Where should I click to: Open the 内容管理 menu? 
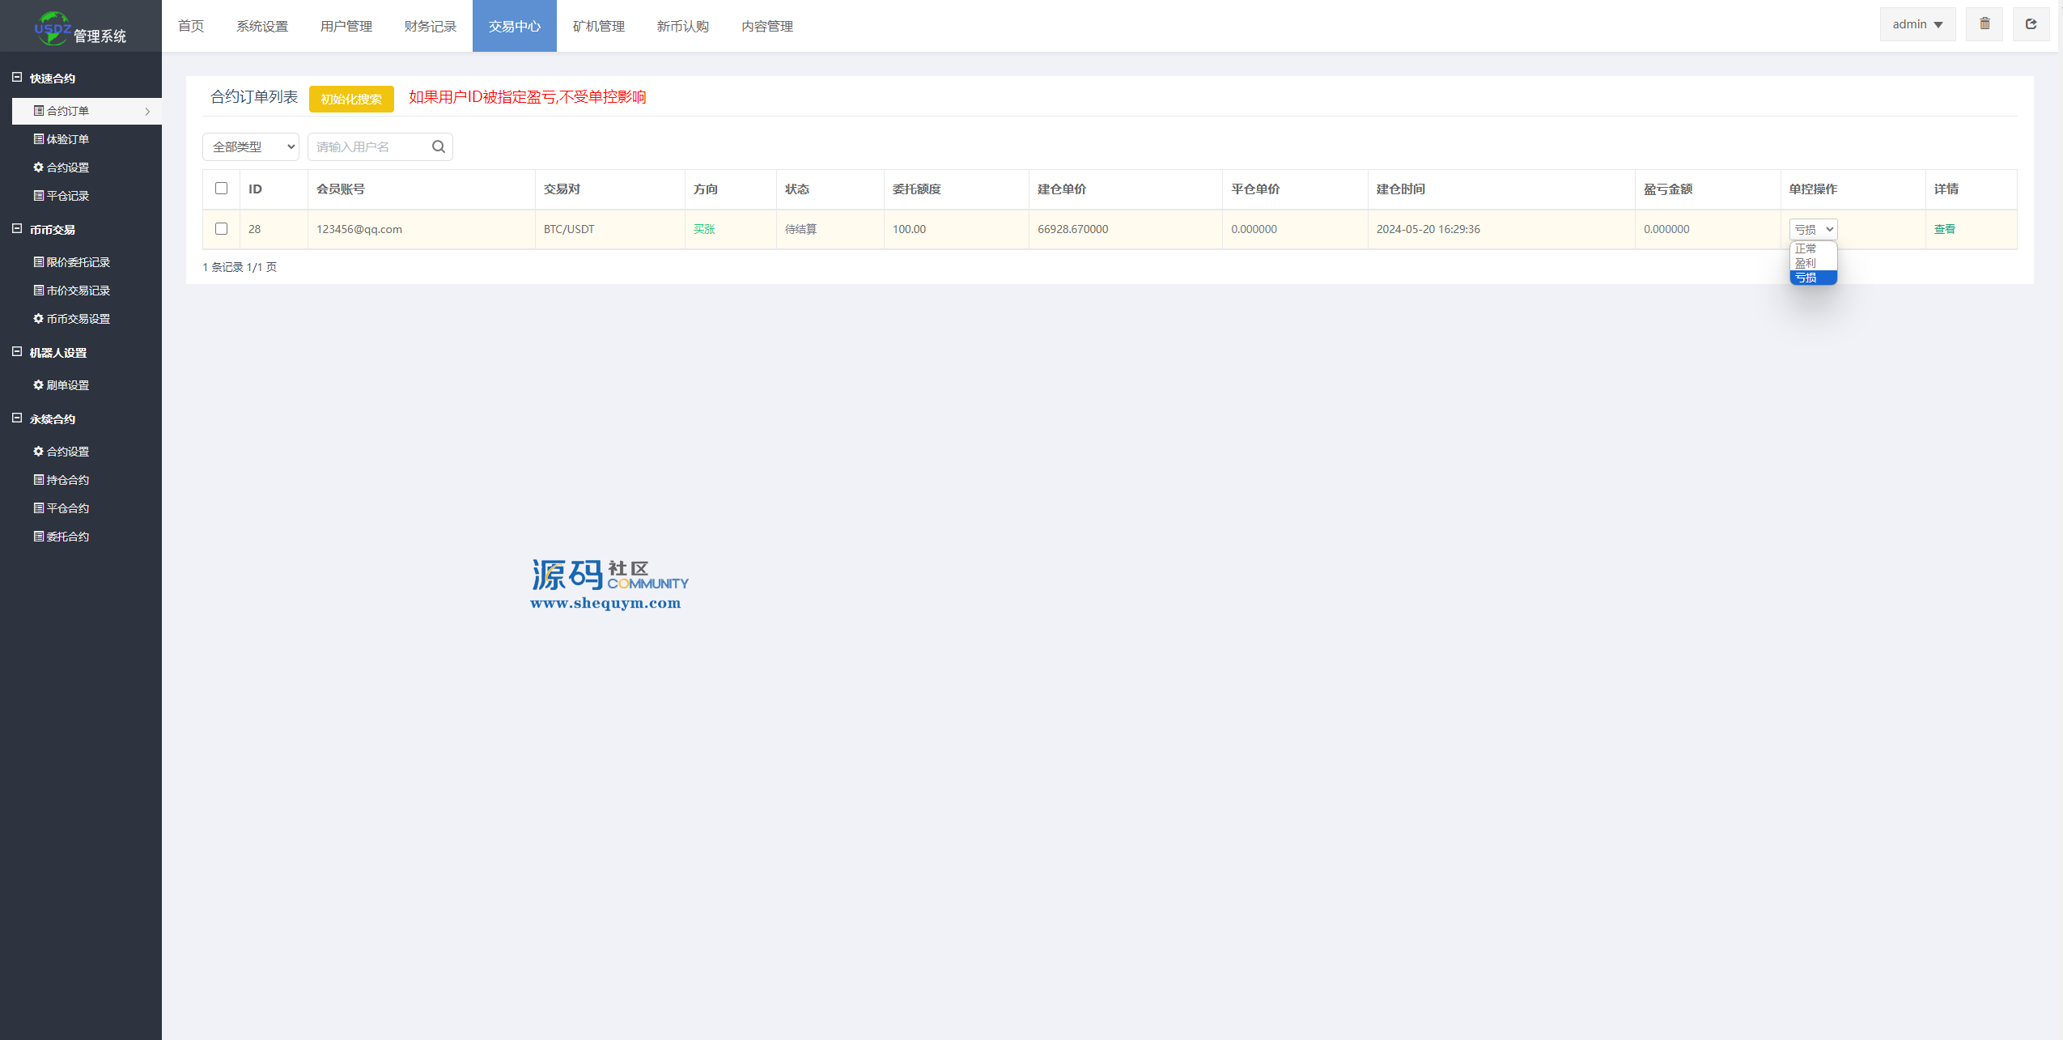pyautogui.click(x=767, y=26)
